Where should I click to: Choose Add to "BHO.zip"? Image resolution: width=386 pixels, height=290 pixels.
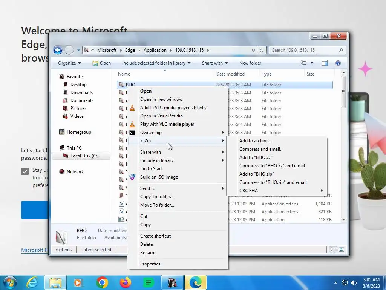(x=277, y=174)
